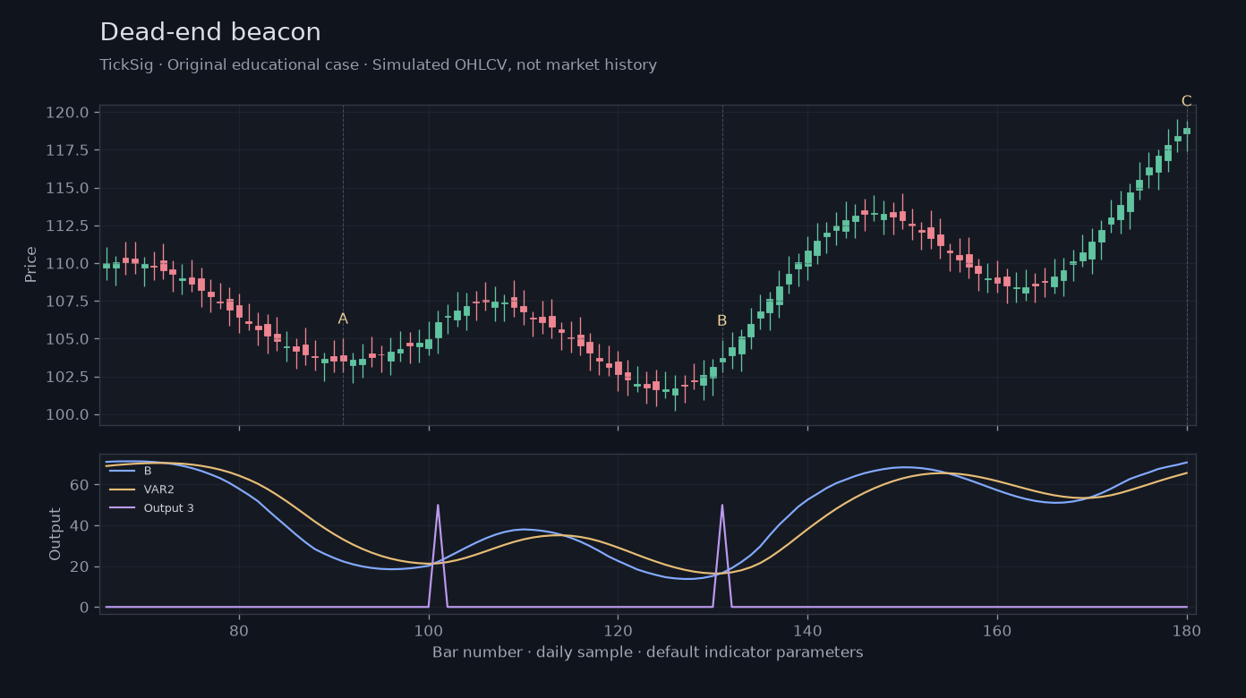Click legend entry 'Output 3'

(x=168, y=508)
